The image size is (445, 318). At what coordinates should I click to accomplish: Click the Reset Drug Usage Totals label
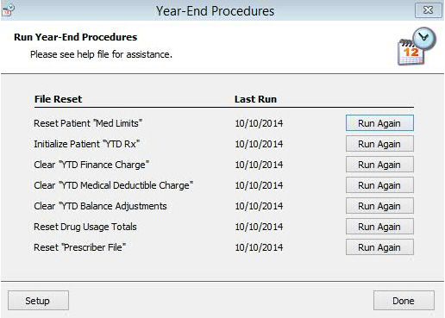click(85, 227)
